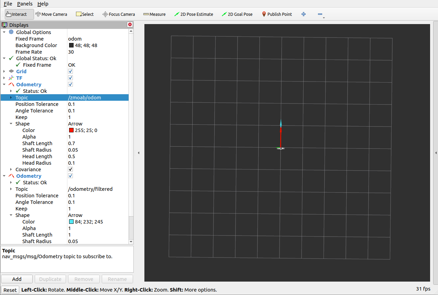Activate the Publish Point tool
The image size is (438, 295).
click(277, 14)
